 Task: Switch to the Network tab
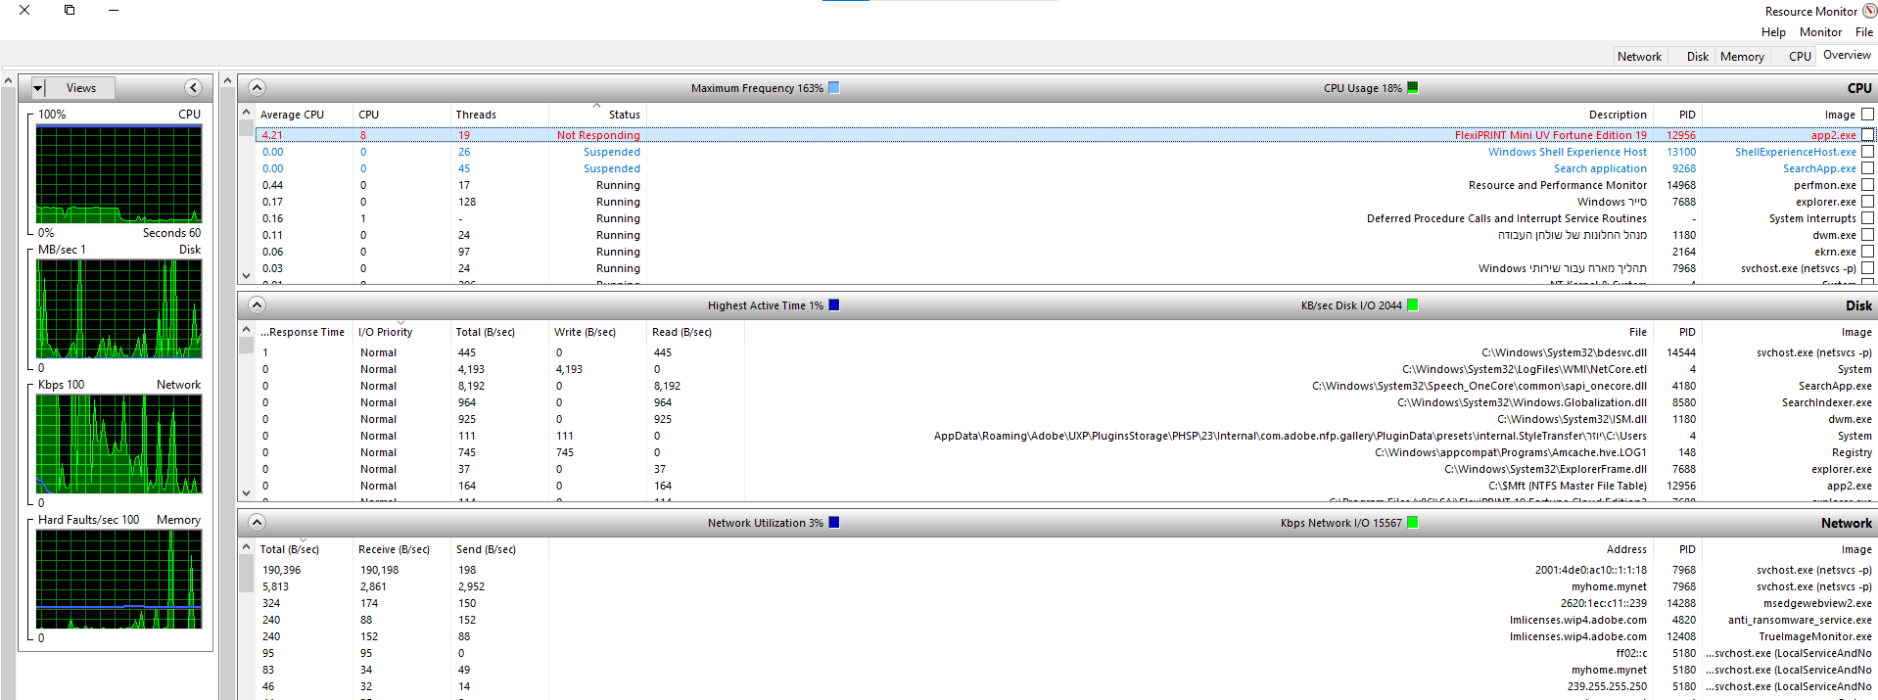pos(1639,57)
